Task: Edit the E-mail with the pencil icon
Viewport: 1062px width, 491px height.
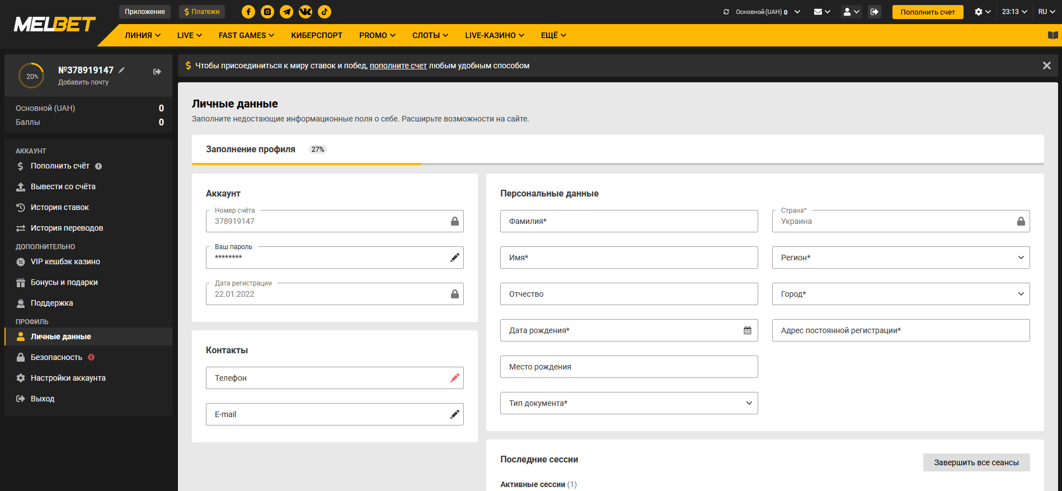Action: tap(455, 414)
